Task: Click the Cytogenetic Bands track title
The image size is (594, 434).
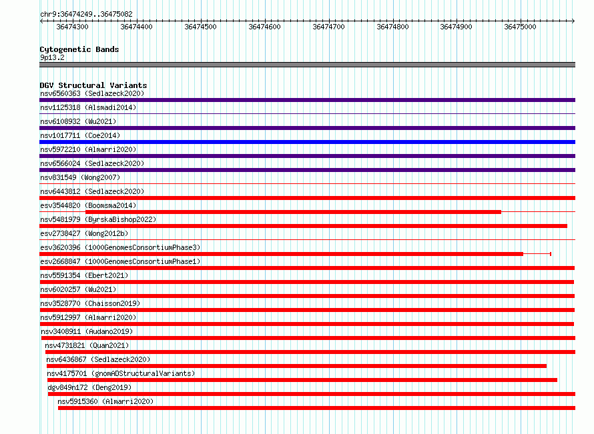Action: tap(79, 49)
